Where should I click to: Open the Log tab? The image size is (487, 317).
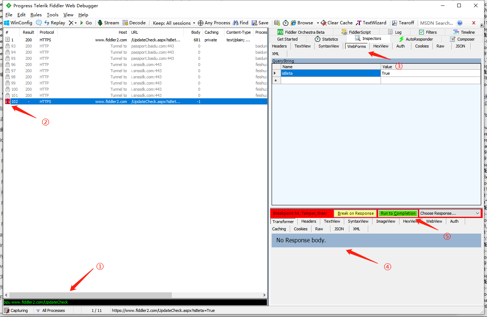pos(395,32)
